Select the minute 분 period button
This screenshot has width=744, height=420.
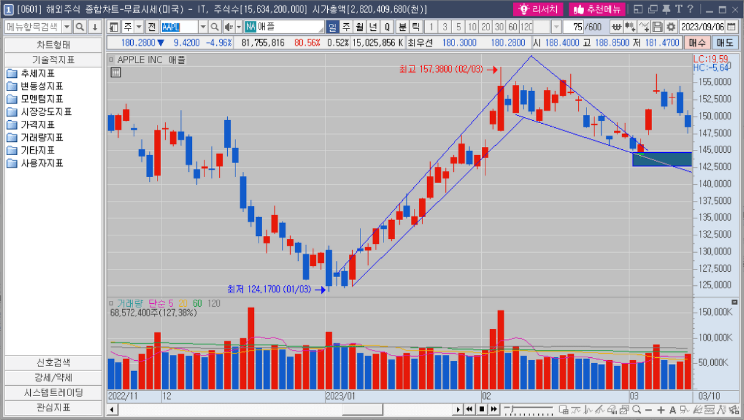(x=402, y=27)
